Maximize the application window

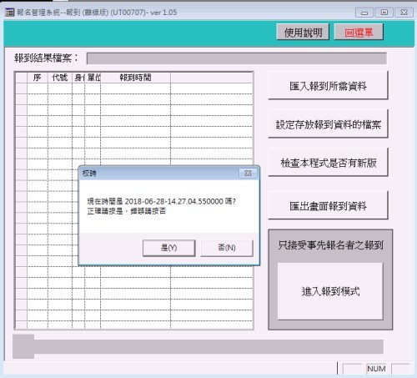384,13
